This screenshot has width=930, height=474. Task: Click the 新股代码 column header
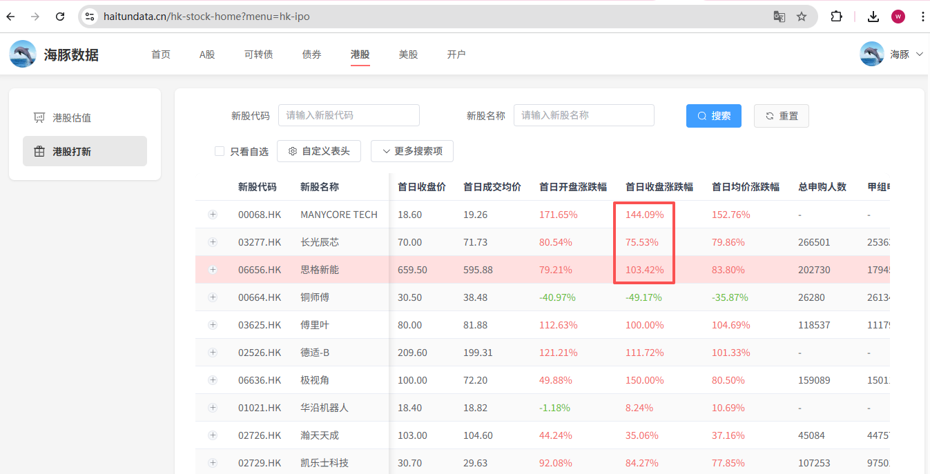(x=258, y=187)
